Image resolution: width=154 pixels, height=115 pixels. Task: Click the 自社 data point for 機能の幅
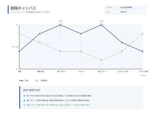click(x=40, y=34)
